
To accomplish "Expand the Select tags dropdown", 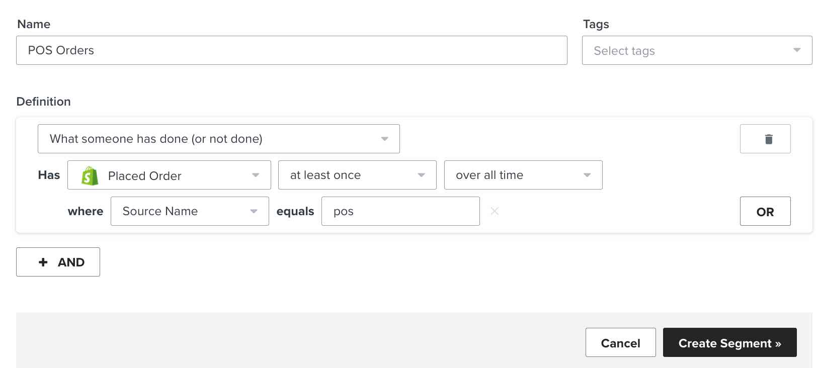I will (x=696, y=50).
